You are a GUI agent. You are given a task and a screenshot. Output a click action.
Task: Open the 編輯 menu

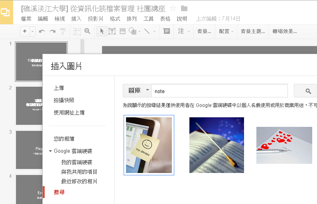pyautogui.click(x=43, y=19)
